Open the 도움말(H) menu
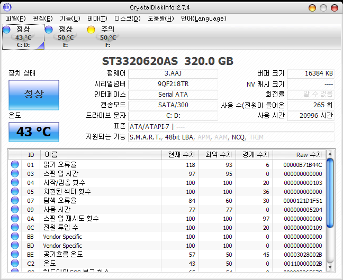343x280 pixels. [x=161, y=18]
